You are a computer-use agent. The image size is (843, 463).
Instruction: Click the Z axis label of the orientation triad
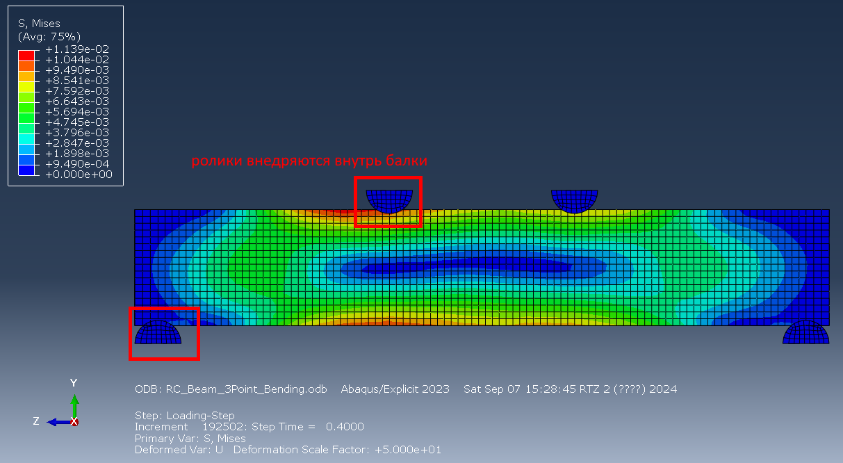36,421
